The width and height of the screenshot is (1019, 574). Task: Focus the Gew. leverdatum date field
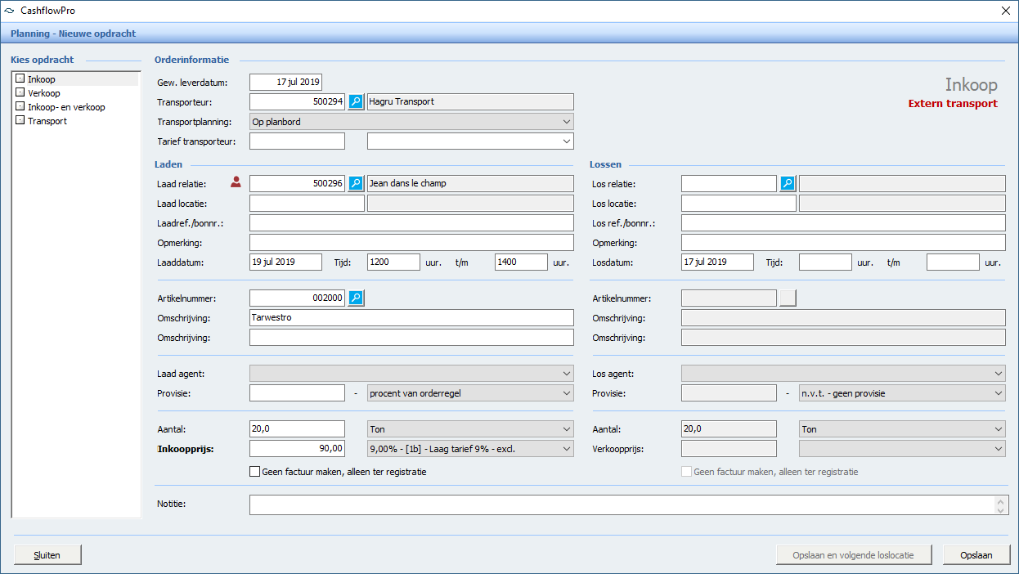click(285, 82)
